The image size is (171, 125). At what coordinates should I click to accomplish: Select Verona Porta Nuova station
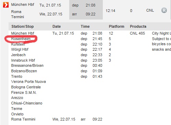[28, 82]
